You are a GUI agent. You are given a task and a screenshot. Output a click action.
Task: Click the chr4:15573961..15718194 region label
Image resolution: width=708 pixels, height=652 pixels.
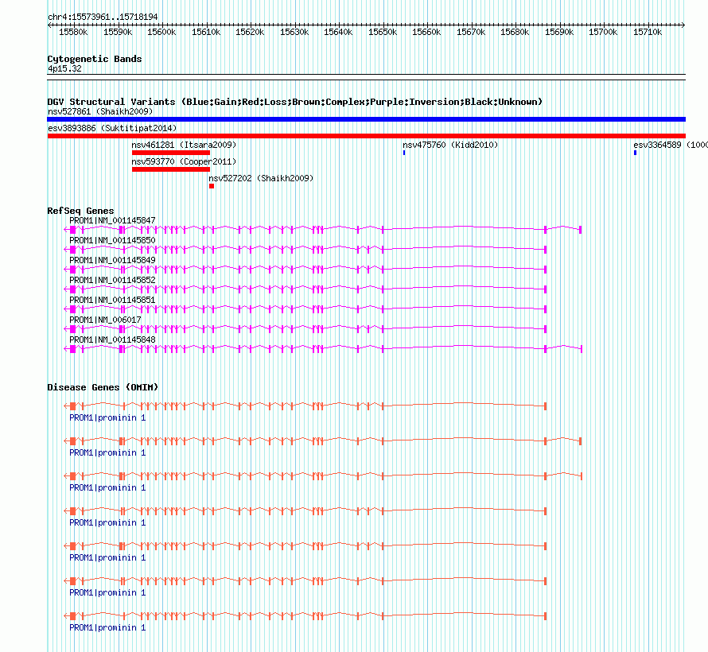[x=103, y=17]
